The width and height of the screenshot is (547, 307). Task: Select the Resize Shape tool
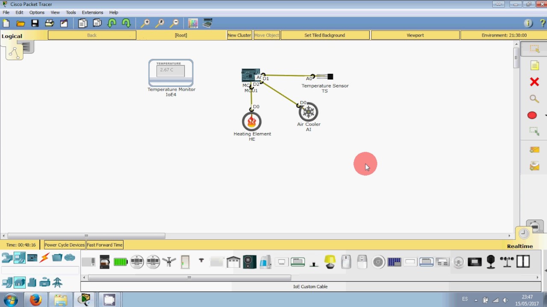[x=534, y=131]
